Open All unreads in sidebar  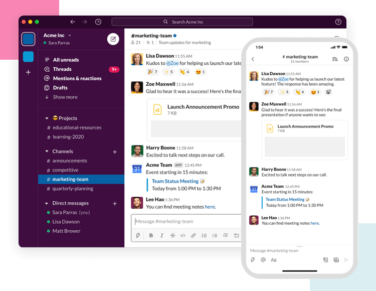tap(81, 60)
